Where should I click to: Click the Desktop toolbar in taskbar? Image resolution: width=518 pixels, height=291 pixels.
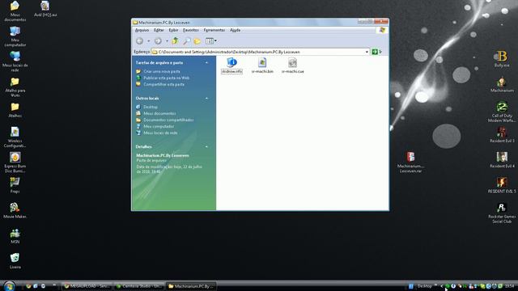[424, 286]
